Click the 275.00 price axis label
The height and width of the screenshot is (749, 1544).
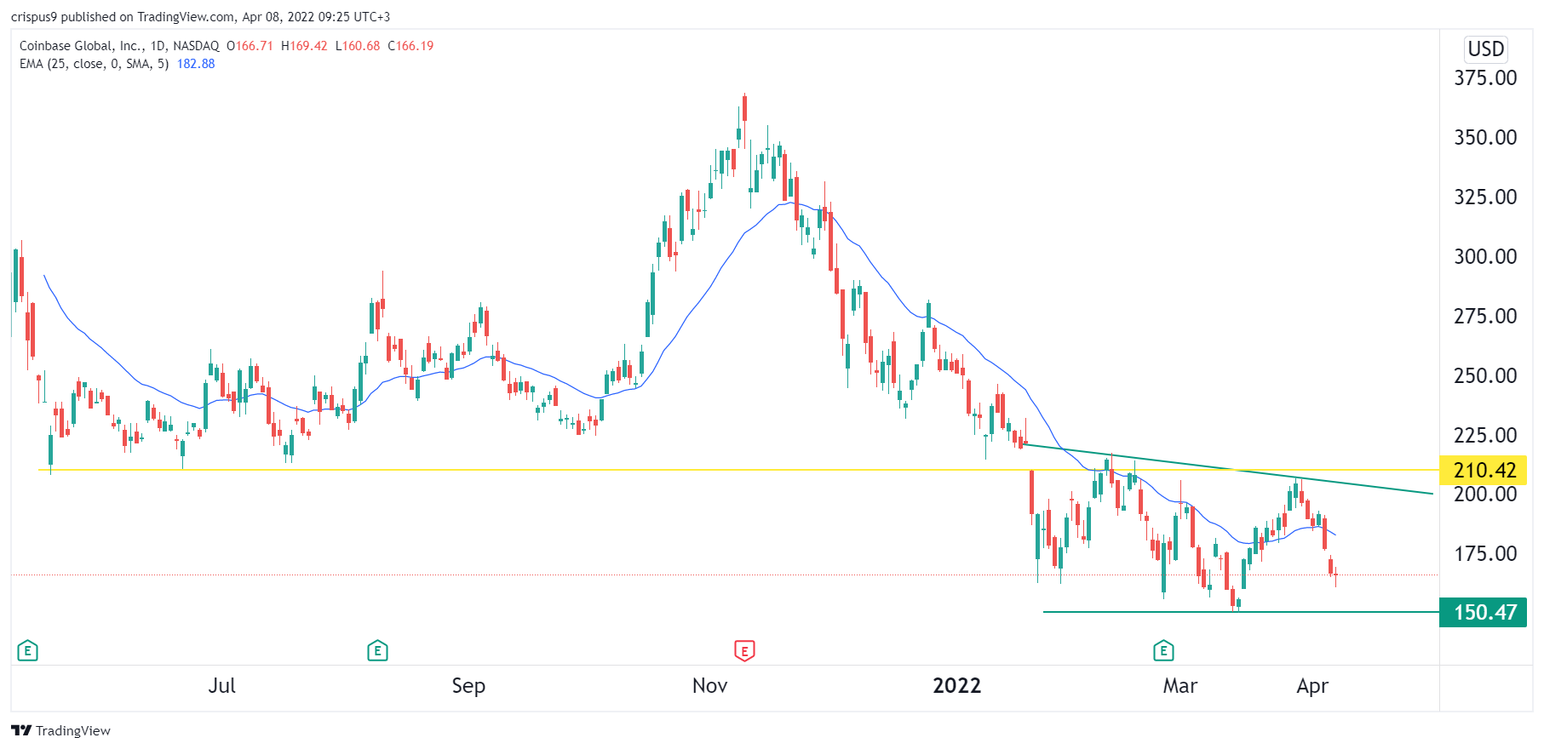pos(1485,317)
